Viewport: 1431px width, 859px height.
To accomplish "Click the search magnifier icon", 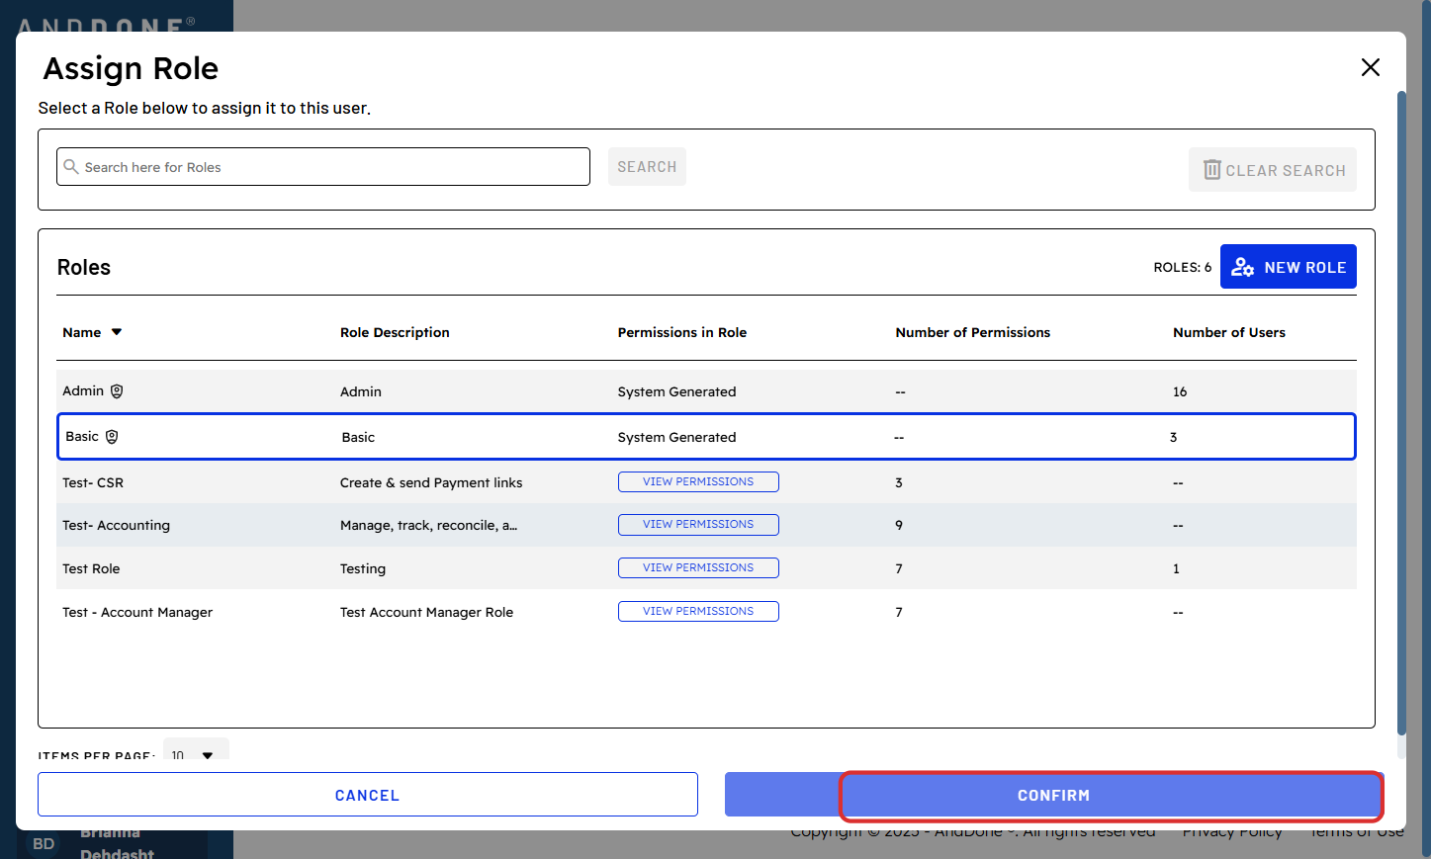I will (x=71, y=167).
